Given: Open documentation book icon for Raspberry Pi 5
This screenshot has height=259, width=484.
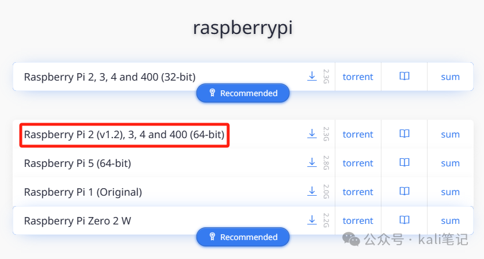Looking at the screenshot, I should [x=404, y=162].
